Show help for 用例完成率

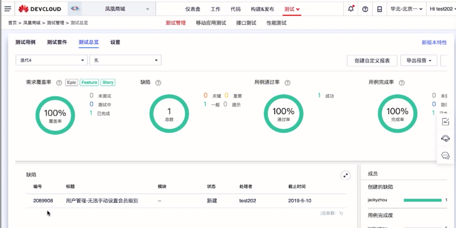[x=402, y=83]
